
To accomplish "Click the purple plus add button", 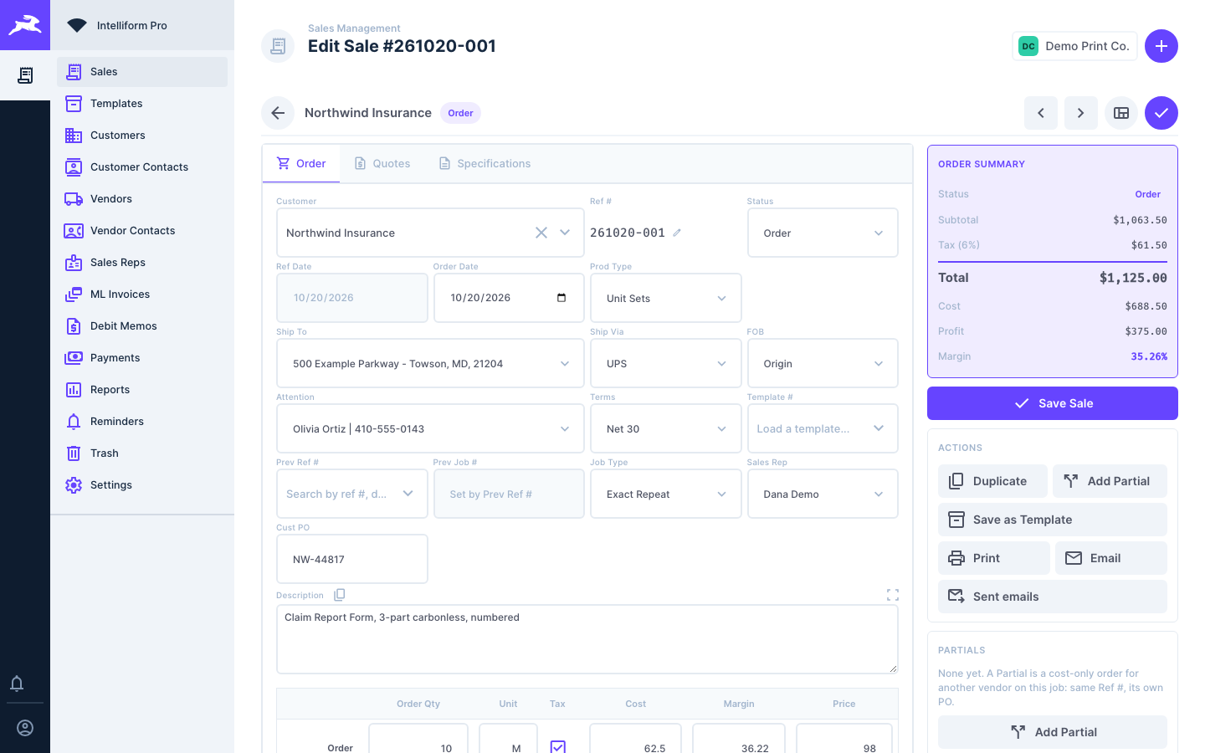I will coord(1161,46).
